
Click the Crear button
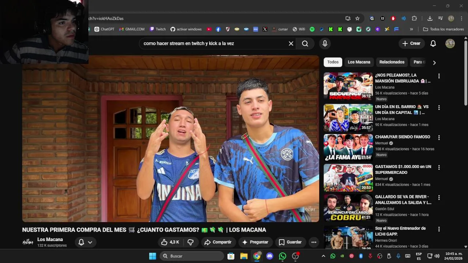point(412,43)
